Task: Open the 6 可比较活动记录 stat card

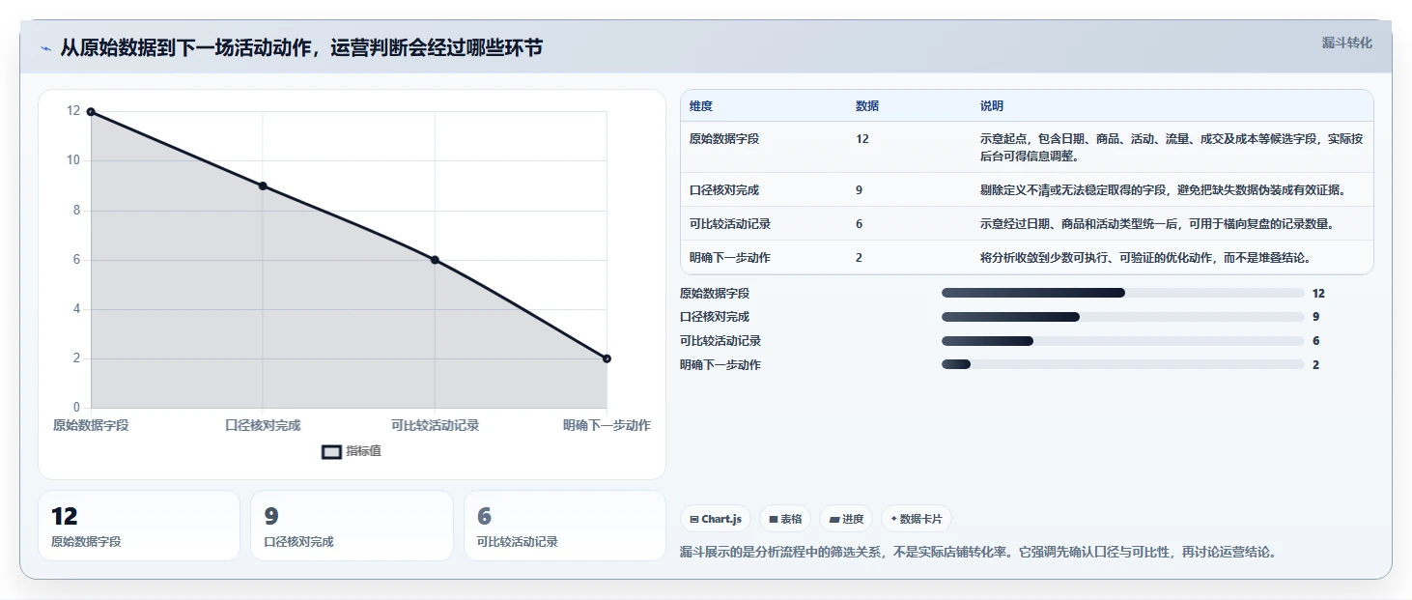Action: [565, 526]
